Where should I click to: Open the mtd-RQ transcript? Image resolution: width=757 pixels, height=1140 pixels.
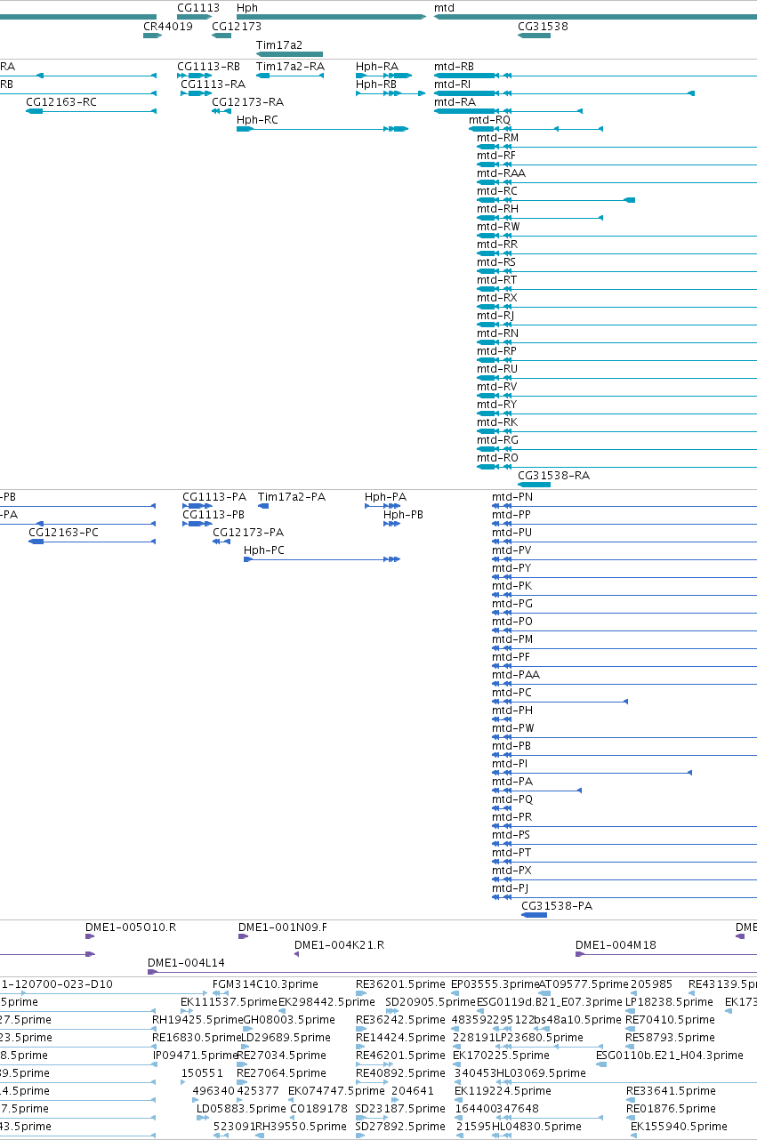coord(490,119)
